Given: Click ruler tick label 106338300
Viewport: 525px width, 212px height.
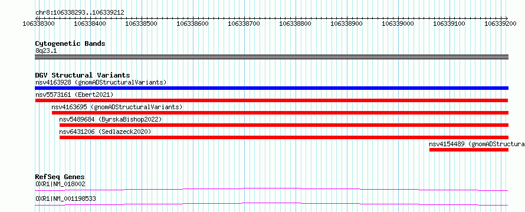Looking at the screenshot, I should click(x=38, y=23).
